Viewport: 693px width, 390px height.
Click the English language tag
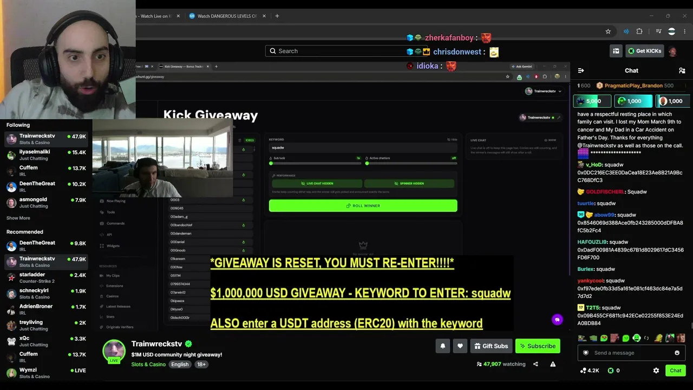point(180,365)
